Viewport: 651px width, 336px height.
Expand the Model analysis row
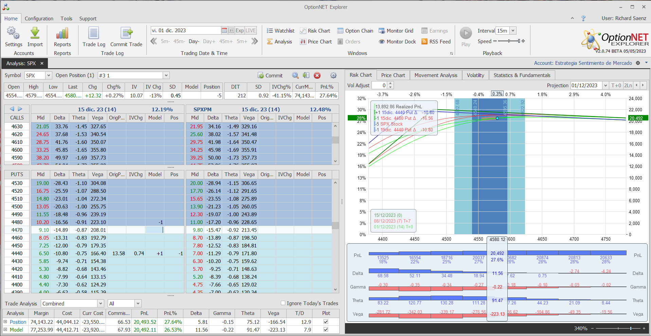pos(5,330)
